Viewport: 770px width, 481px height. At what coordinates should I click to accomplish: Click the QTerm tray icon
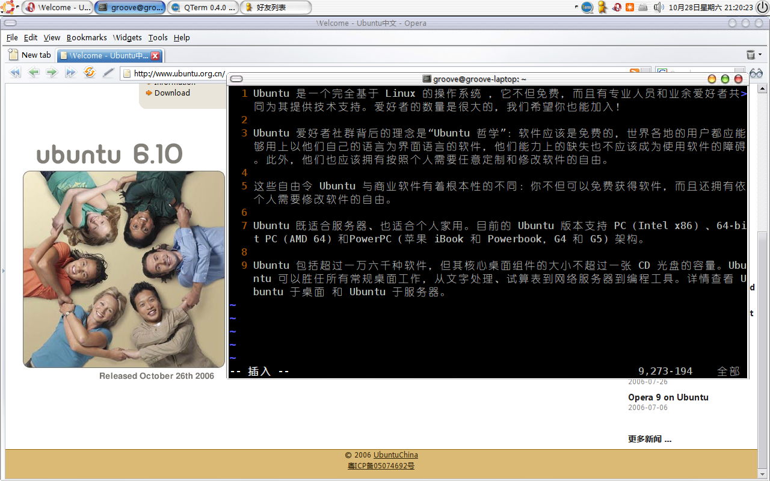tap(587, 7)
